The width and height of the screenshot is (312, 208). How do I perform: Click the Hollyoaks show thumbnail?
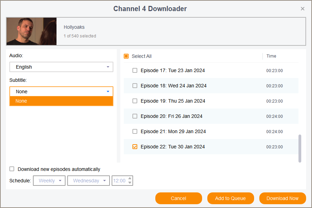pos(32,32)
